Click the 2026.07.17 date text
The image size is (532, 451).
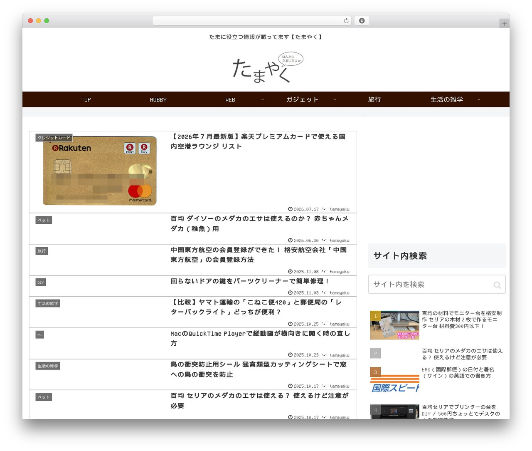[306, 209]
